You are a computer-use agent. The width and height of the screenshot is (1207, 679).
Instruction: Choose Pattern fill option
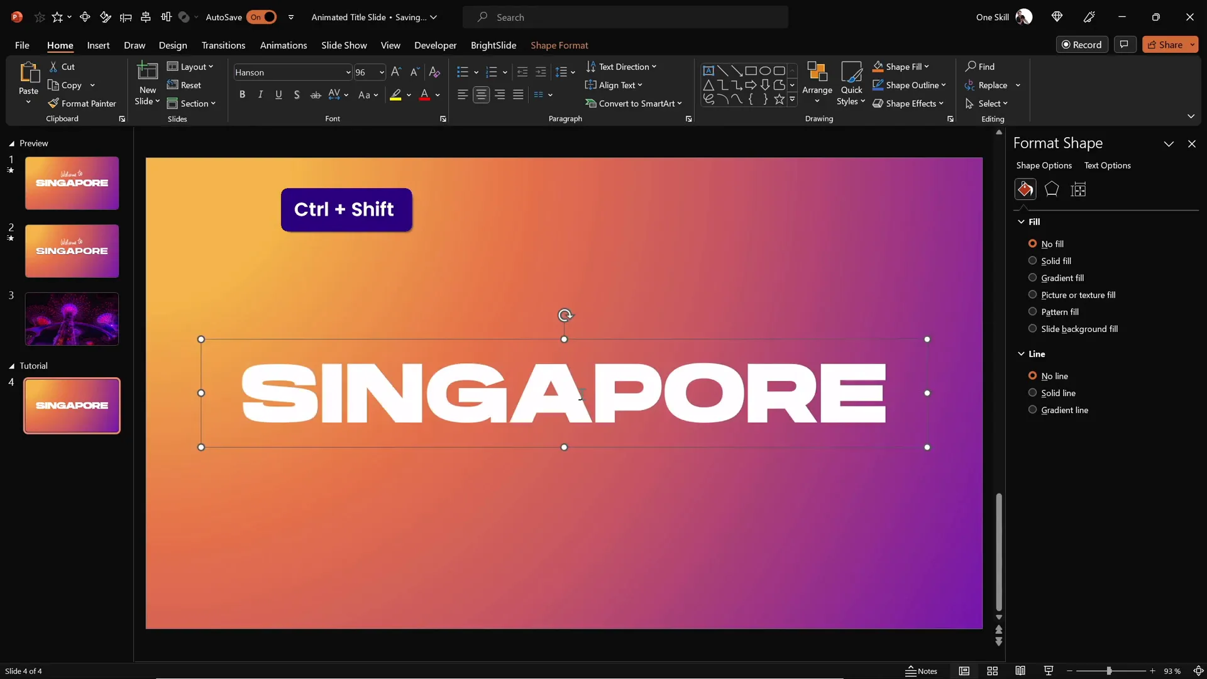[1054, 312]
